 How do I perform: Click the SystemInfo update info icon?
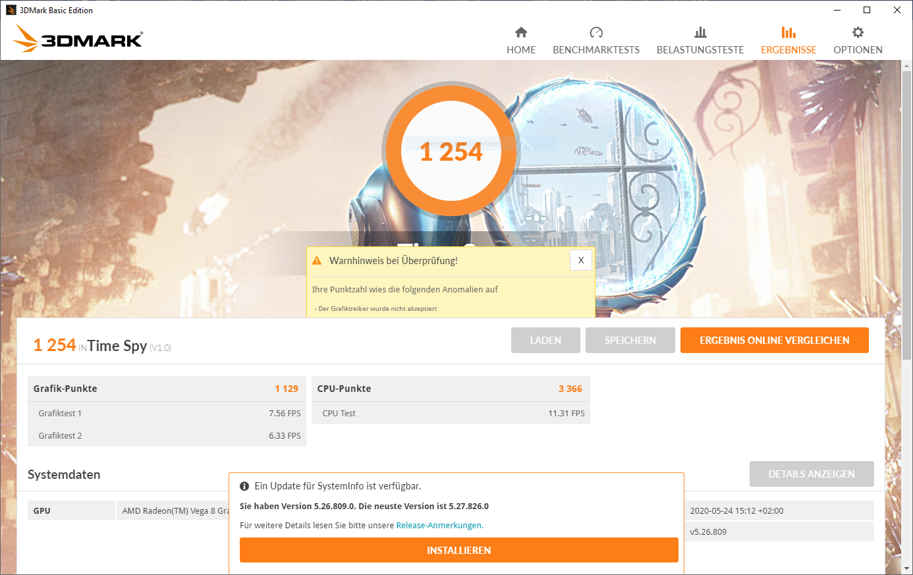(244, 486)
